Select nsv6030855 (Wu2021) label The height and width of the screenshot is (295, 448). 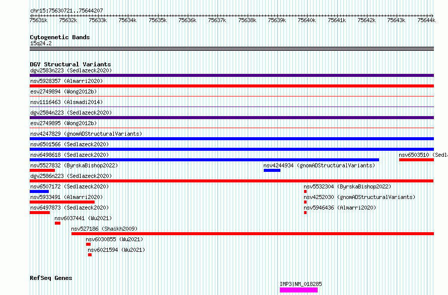click(114, 239)
